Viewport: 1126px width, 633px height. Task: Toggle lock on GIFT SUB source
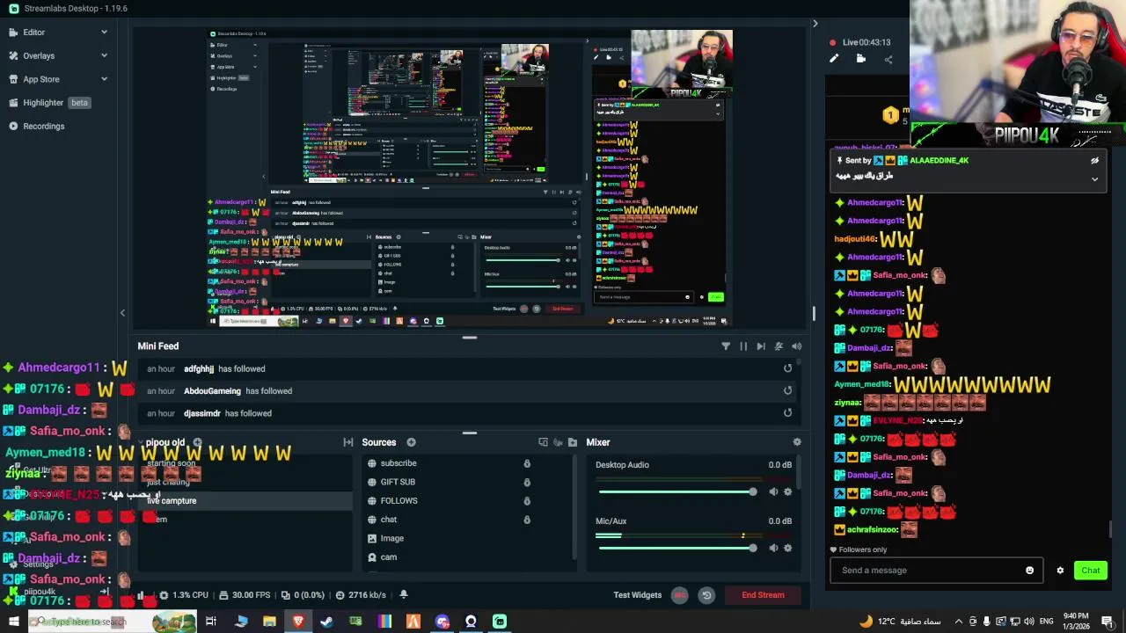527,482
